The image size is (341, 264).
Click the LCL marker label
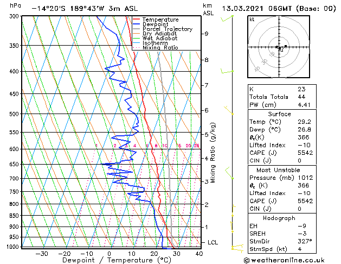[x=212, y=242]
